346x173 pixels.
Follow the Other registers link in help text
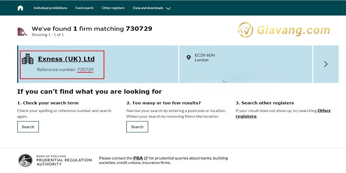point(324,111)
